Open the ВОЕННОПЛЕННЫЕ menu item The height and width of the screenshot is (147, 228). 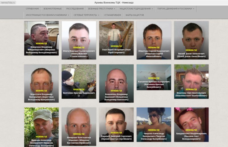[53, 9]
